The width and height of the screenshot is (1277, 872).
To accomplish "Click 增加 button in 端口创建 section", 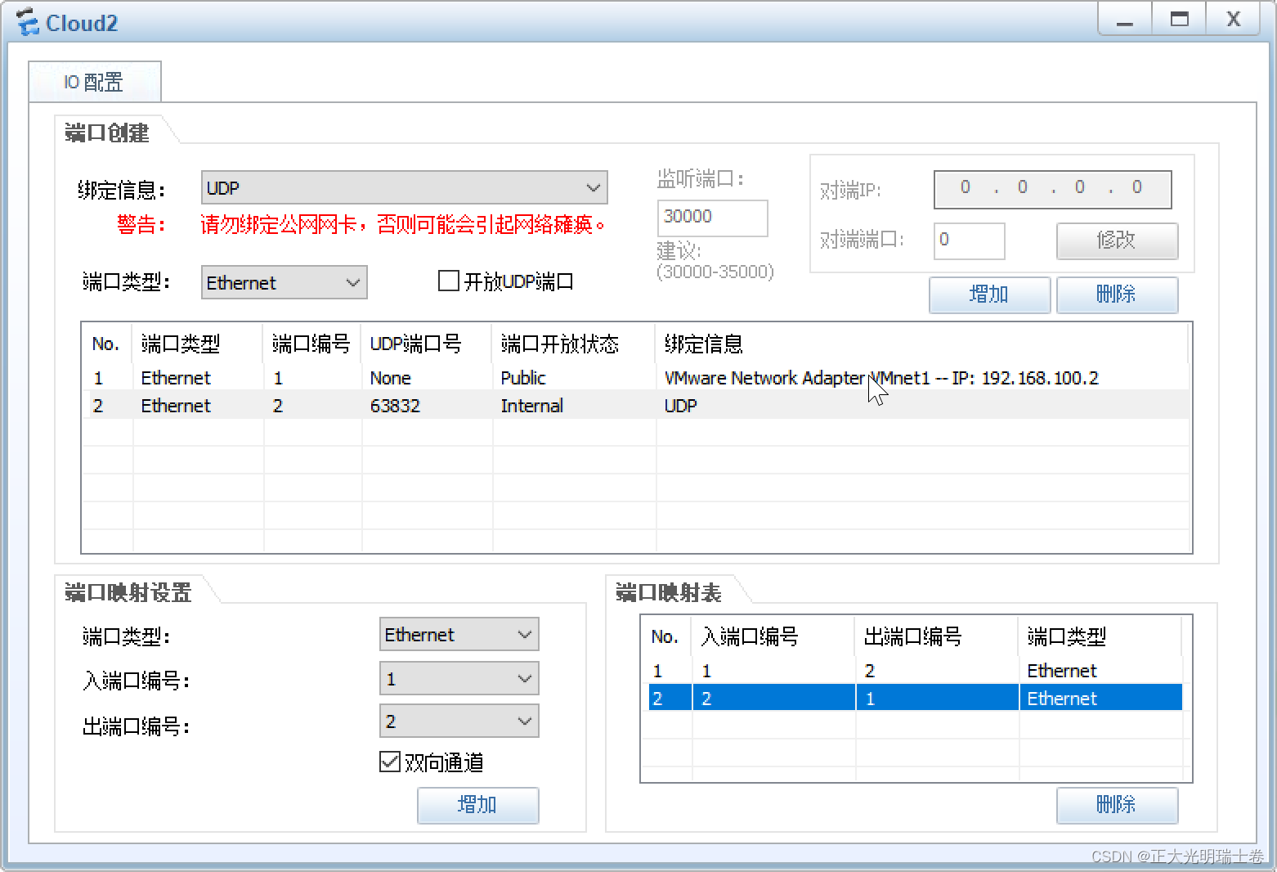I will point(989,294).
